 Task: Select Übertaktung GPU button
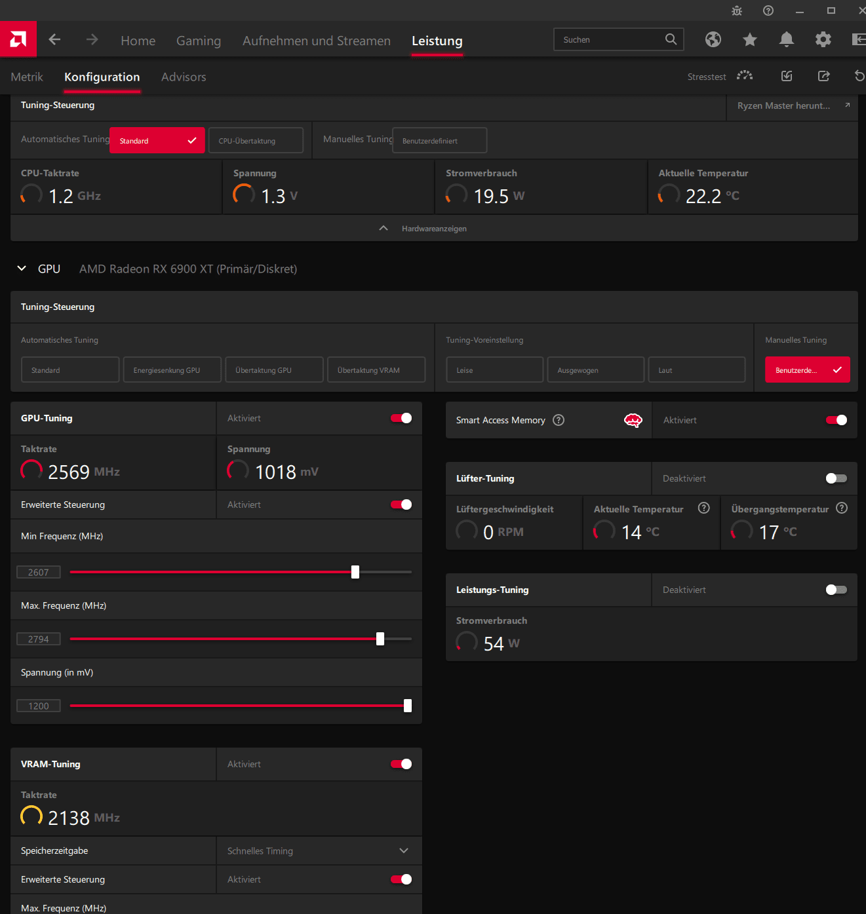274,370
